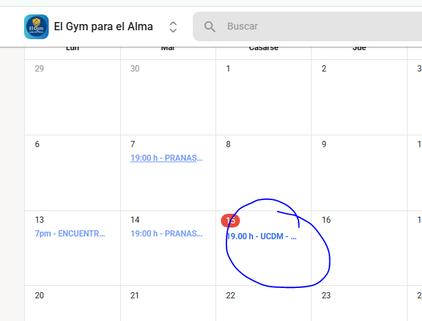Select today's highlighted date badge
422x321 pixels.
[230, 220]
